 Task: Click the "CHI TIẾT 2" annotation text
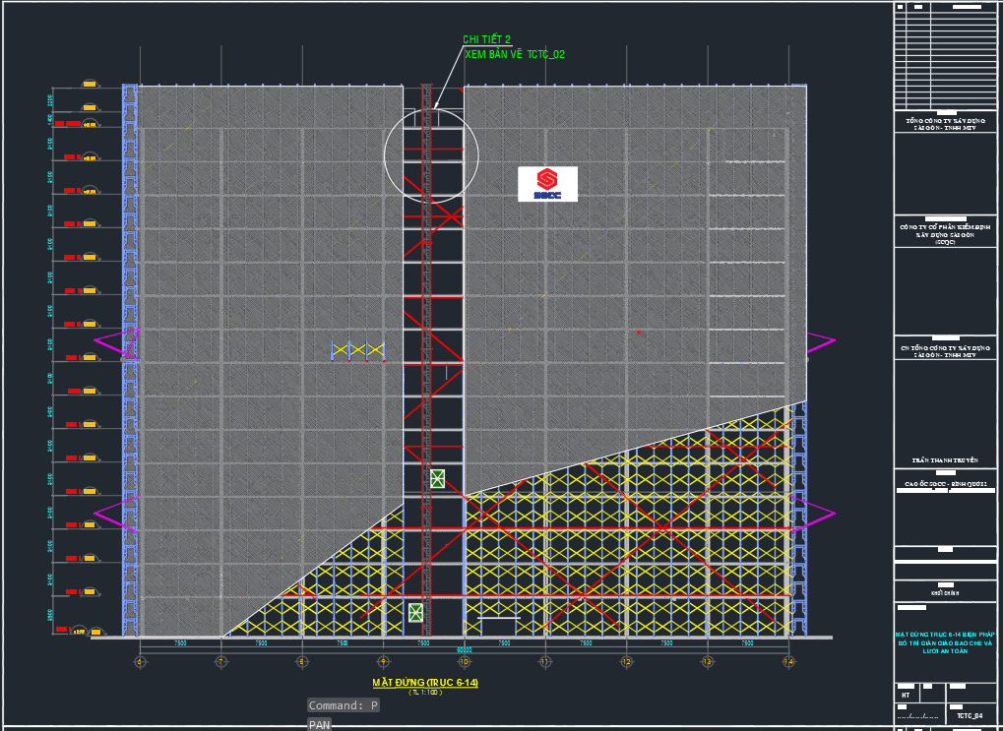pos(486,40)
